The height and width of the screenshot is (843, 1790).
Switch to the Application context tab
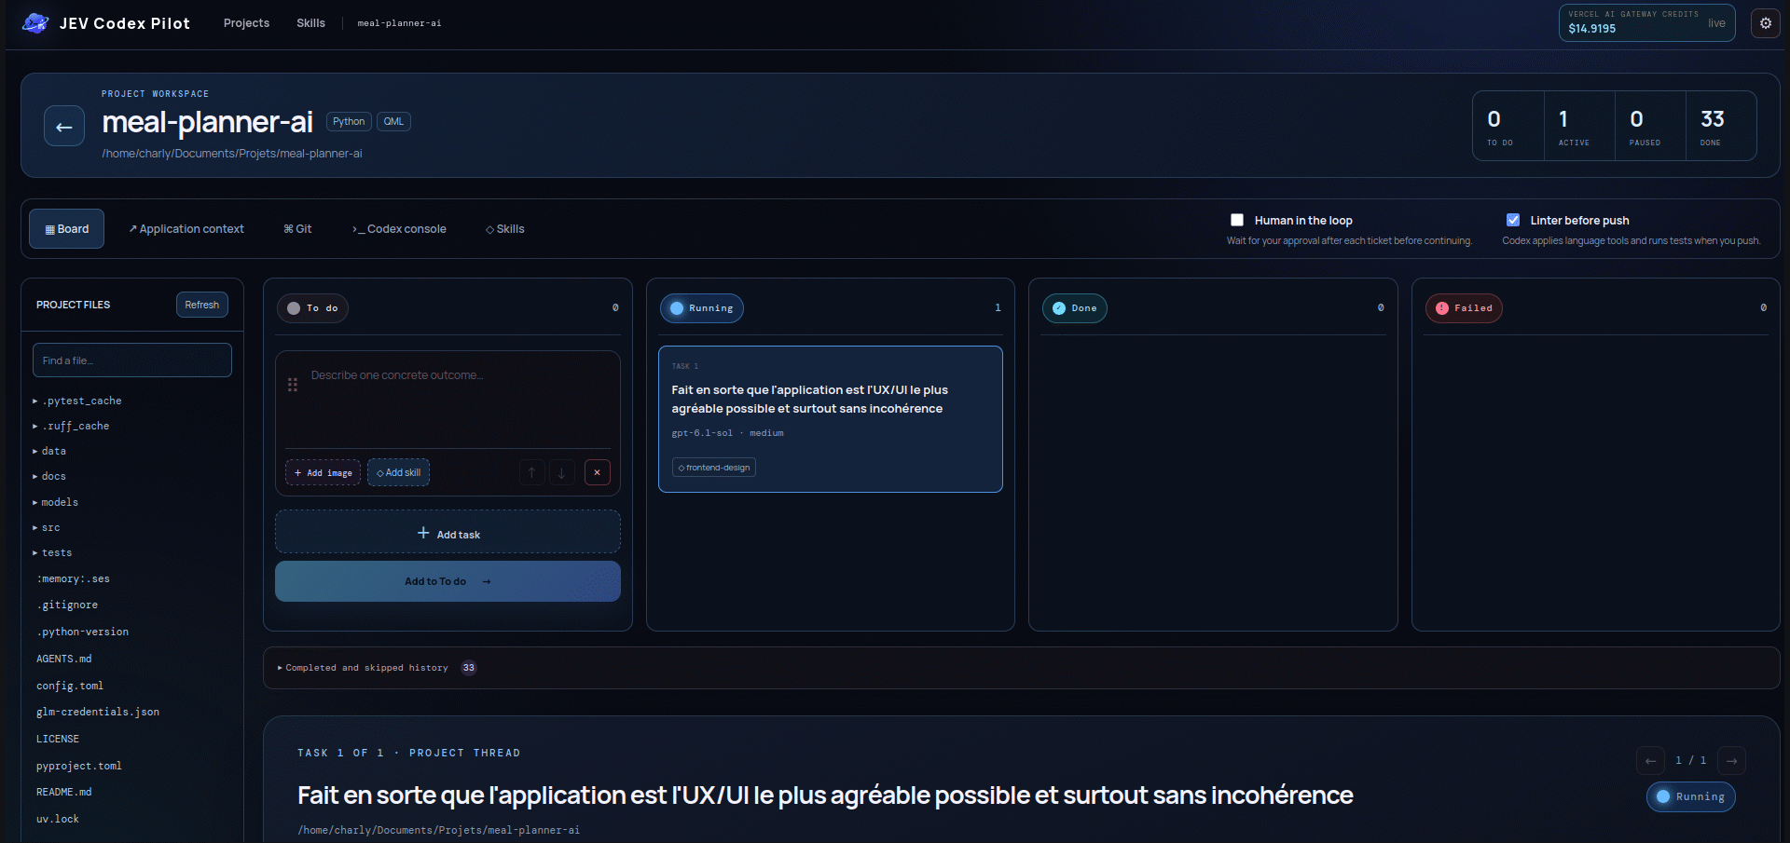186,229
